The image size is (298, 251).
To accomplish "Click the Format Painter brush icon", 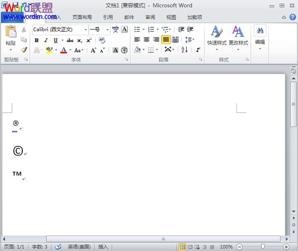I will tap(24, 50).
